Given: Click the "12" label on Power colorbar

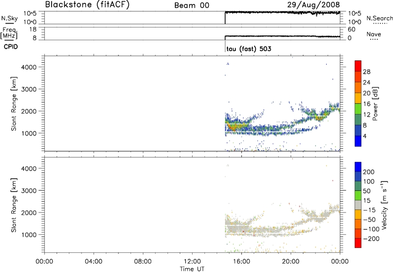Looking at the screenshot, I should [366, 115].
